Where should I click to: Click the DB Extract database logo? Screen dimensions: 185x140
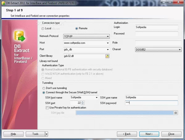point(20,36)
